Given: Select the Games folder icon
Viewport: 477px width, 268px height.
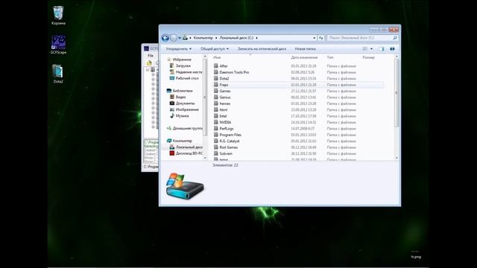Looking at the screenshot, I should point(216,91).
